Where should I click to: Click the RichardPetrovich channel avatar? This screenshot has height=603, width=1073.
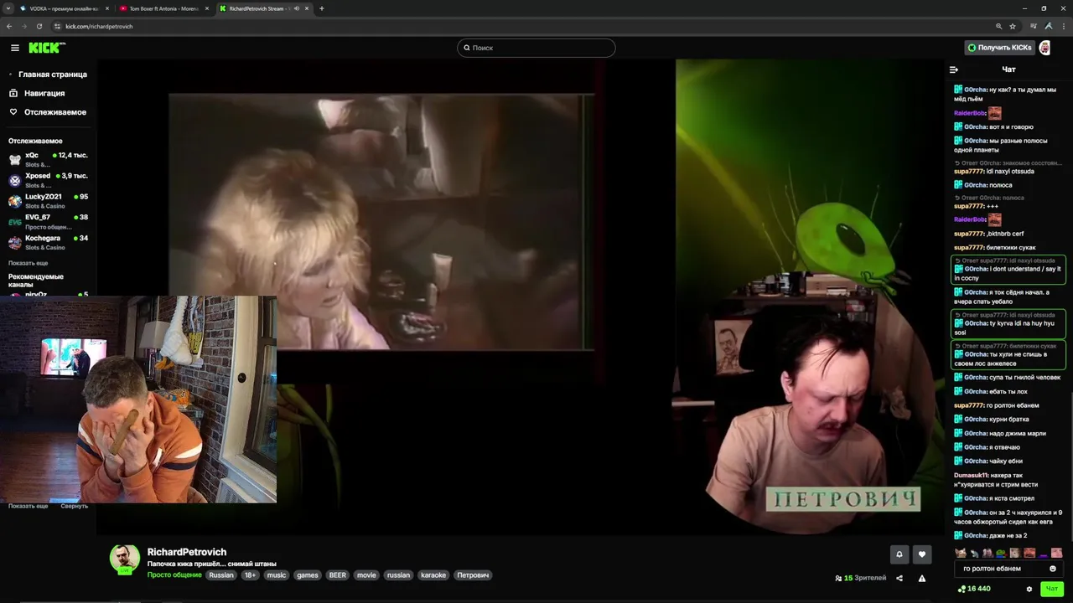click(x=125, y=559)
